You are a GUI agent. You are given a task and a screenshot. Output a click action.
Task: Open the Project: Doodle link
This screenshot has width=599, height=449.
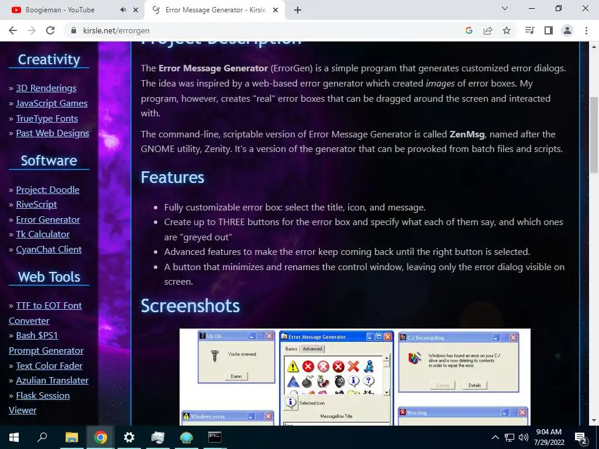pyautogui.click(x=48, y=190)
